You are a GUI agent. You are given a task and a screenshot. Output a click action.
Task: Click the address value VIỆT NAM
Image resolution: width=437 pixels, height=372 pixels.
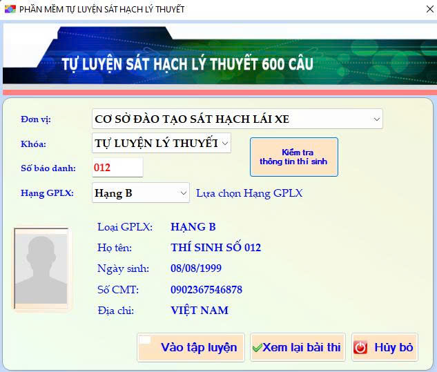tap(200, 310)
